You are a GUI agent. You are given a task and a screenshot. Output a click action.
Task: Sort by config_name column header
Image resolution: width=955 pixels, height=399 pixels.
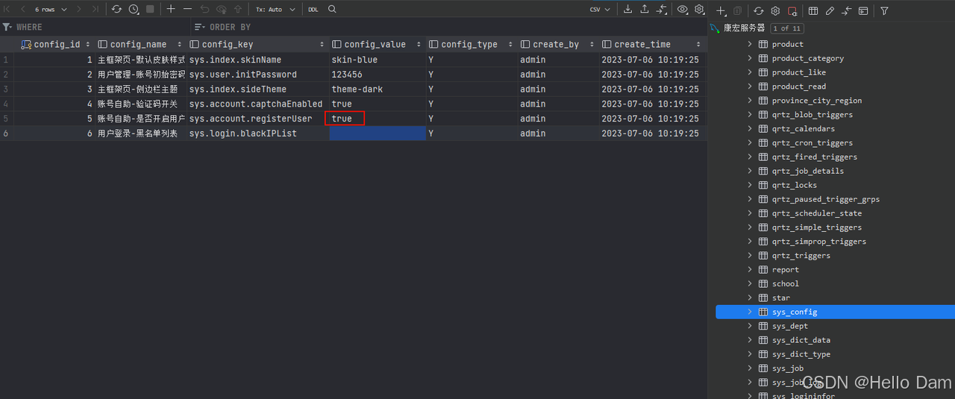pos(140,44)
